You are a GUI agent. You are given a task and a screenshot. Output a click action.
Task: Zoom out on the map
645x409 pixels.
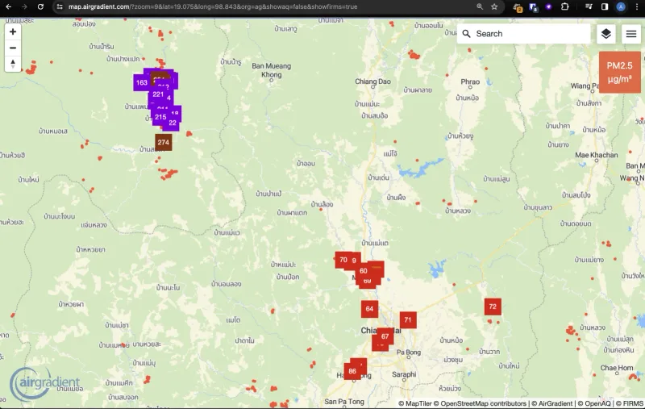tap(13, 48)
